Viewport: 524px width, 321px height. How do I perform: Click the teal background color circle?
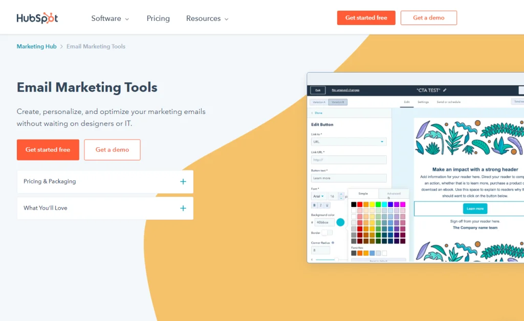340,222
